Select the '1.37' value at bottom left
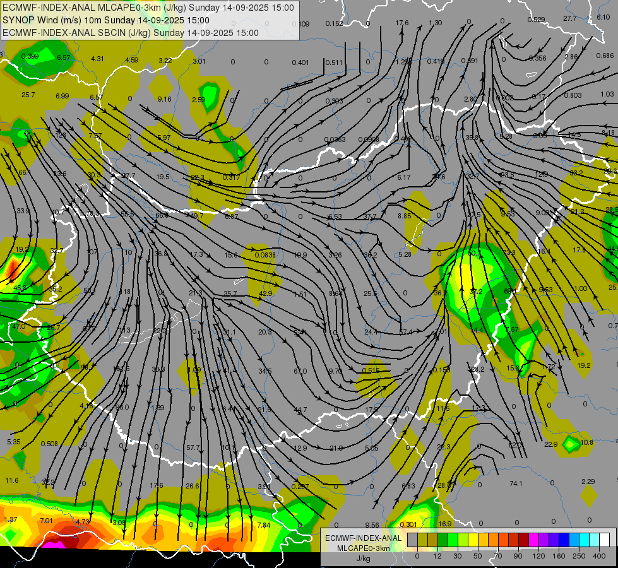This screenshot has width=618, height=568. 11,519
